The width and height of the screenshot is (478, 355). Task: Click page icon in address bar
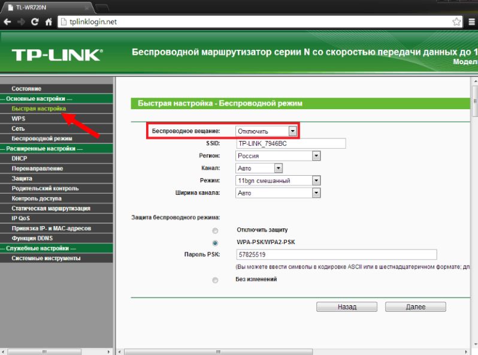(63, 22)
